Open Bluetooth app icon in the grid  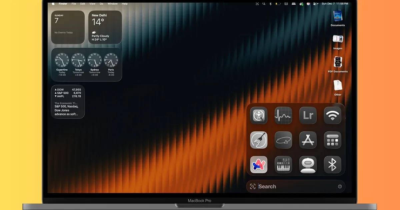point(332,165)
